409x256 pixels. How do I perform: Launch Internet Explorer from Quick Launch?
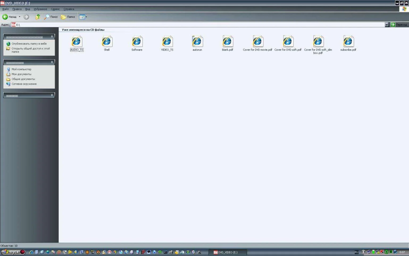31,252
